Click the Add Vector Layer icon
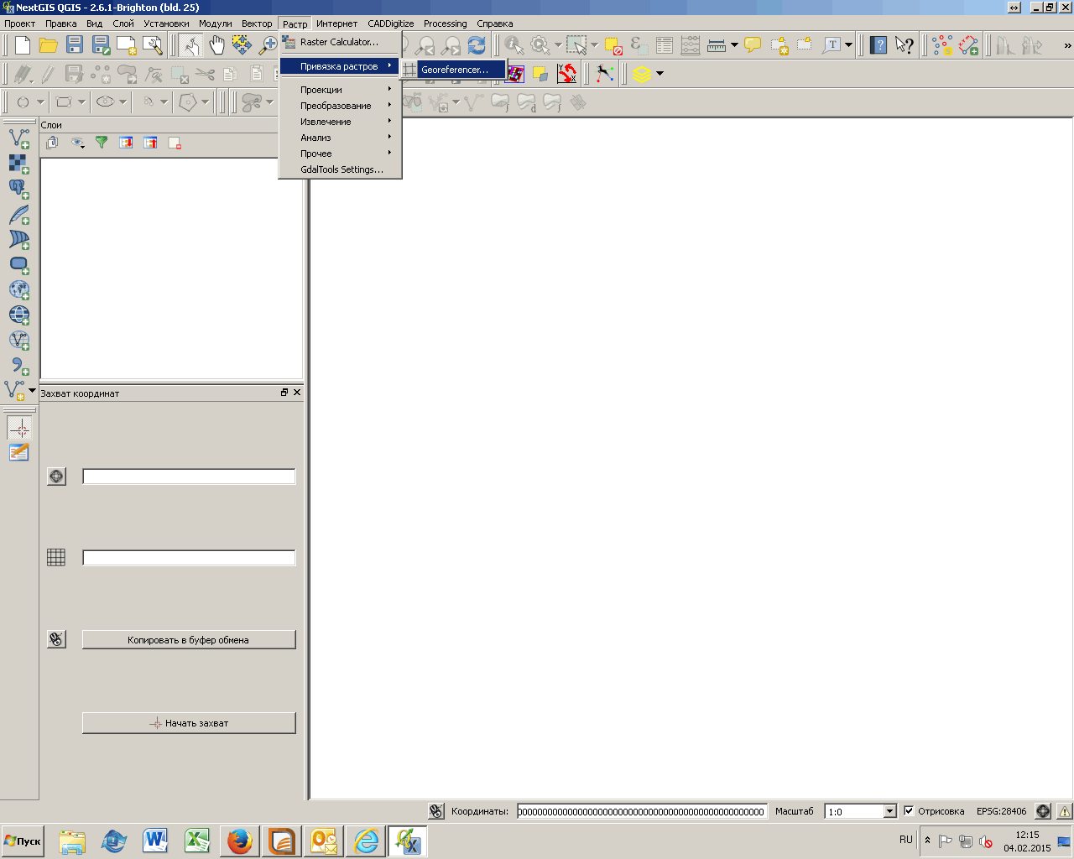This screenshot has height=859, width=1074. point(18,138)
